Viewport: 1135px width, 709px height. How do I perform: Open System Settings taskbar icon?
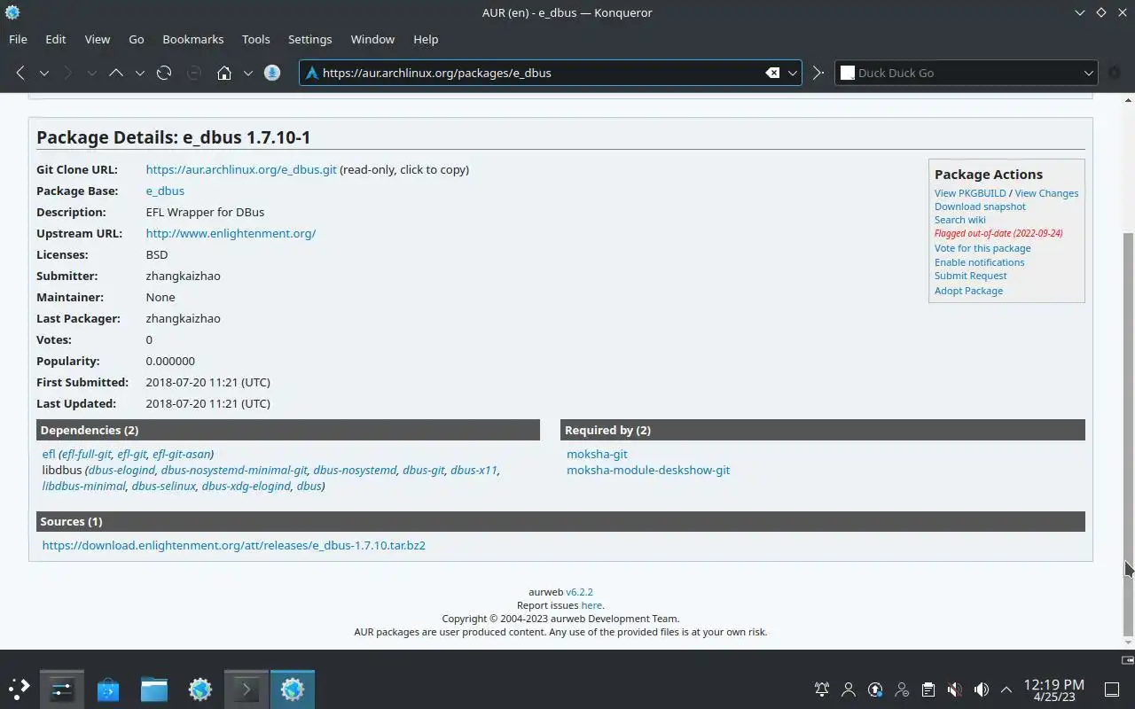[61, 689]
